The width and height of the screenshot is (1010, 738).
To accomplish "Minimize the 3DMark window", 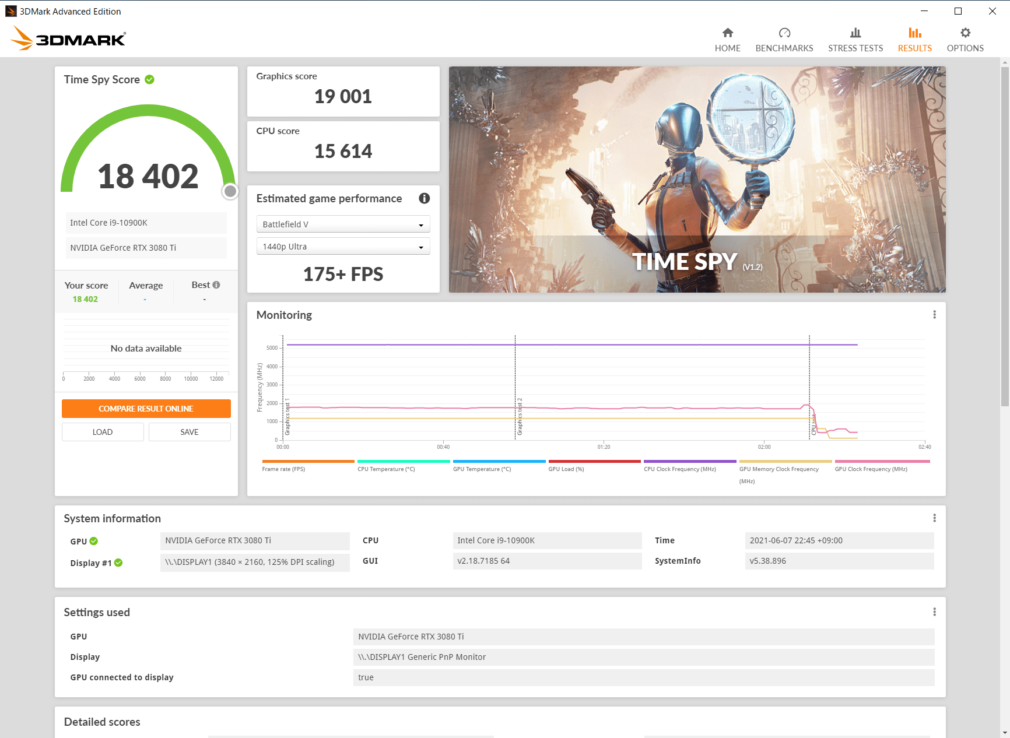I will 924,11.
